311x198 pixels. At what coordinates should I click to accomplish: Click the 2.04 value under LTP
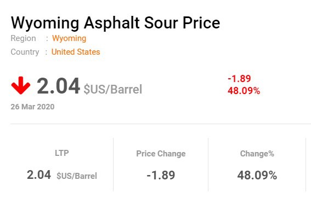point(39,175)
